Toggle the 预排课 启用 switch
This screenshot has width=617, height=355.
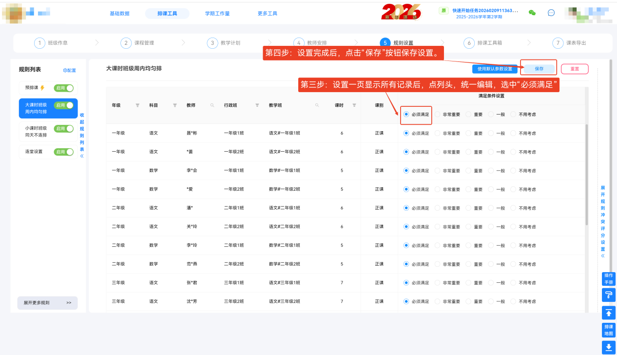point(64,88)
